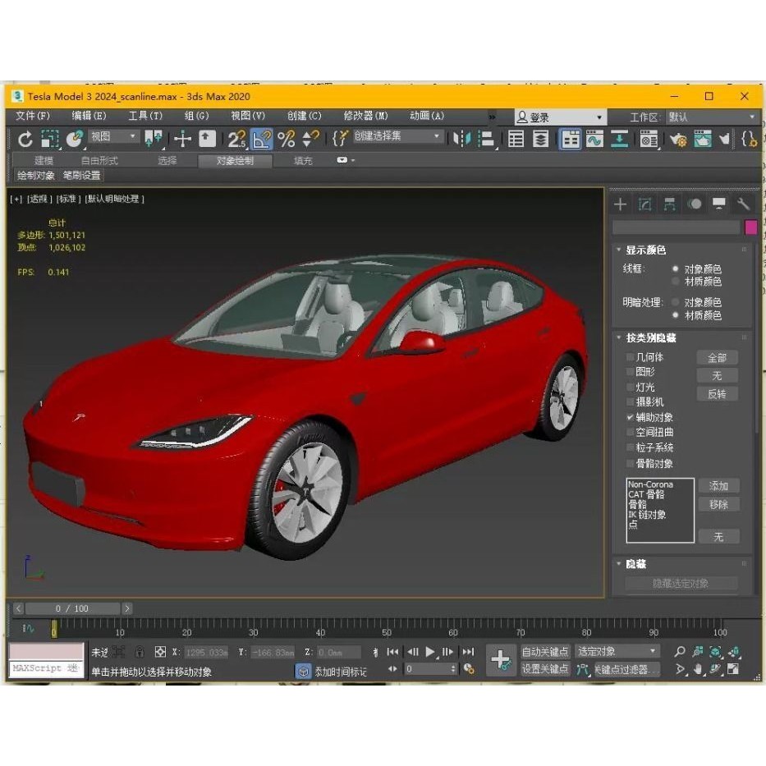Select 对象颜色 radio under 线框
Viewport: 766px width, 766px height.
(675, 268)
